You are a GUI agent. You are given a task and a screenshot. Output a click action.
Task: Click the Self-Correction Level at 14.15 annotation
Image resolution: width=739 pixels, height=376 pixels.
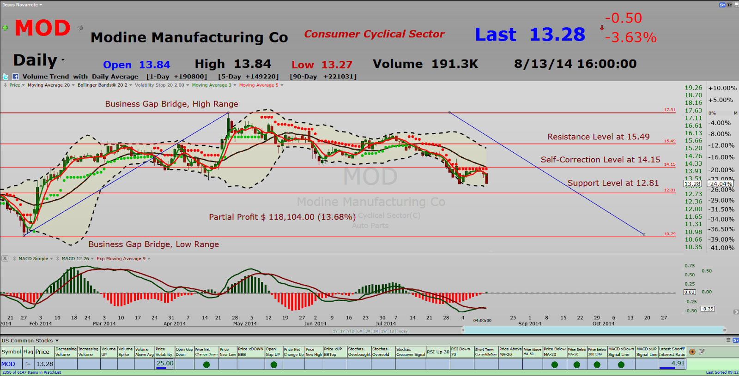[600, 160]
